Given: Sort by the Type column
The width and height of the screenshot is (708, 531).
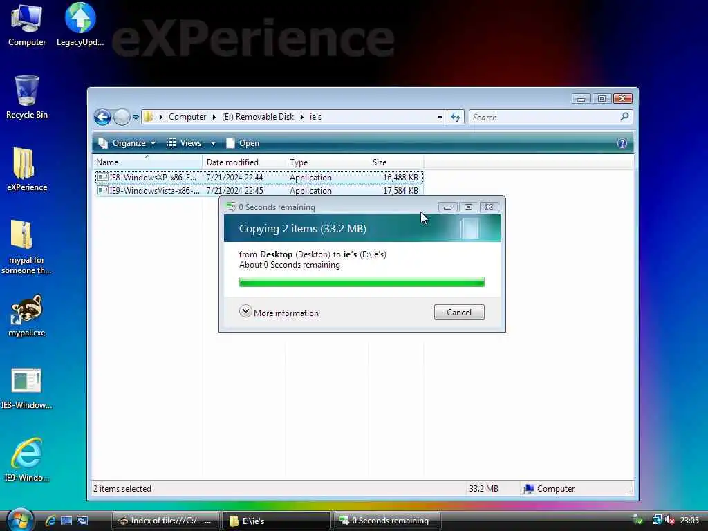Looking at the screenshot, I should pyautogui.click(x=326, y=162).
